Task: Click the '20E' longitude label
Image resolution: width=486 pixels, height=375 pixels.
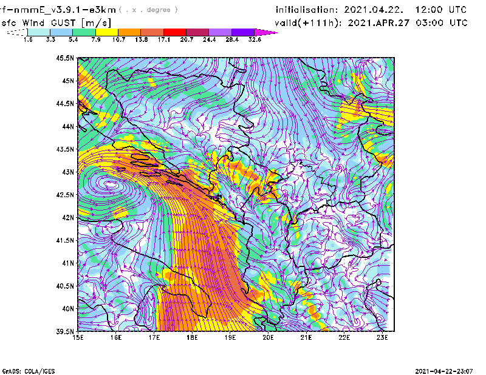Action: coord(268,337)
